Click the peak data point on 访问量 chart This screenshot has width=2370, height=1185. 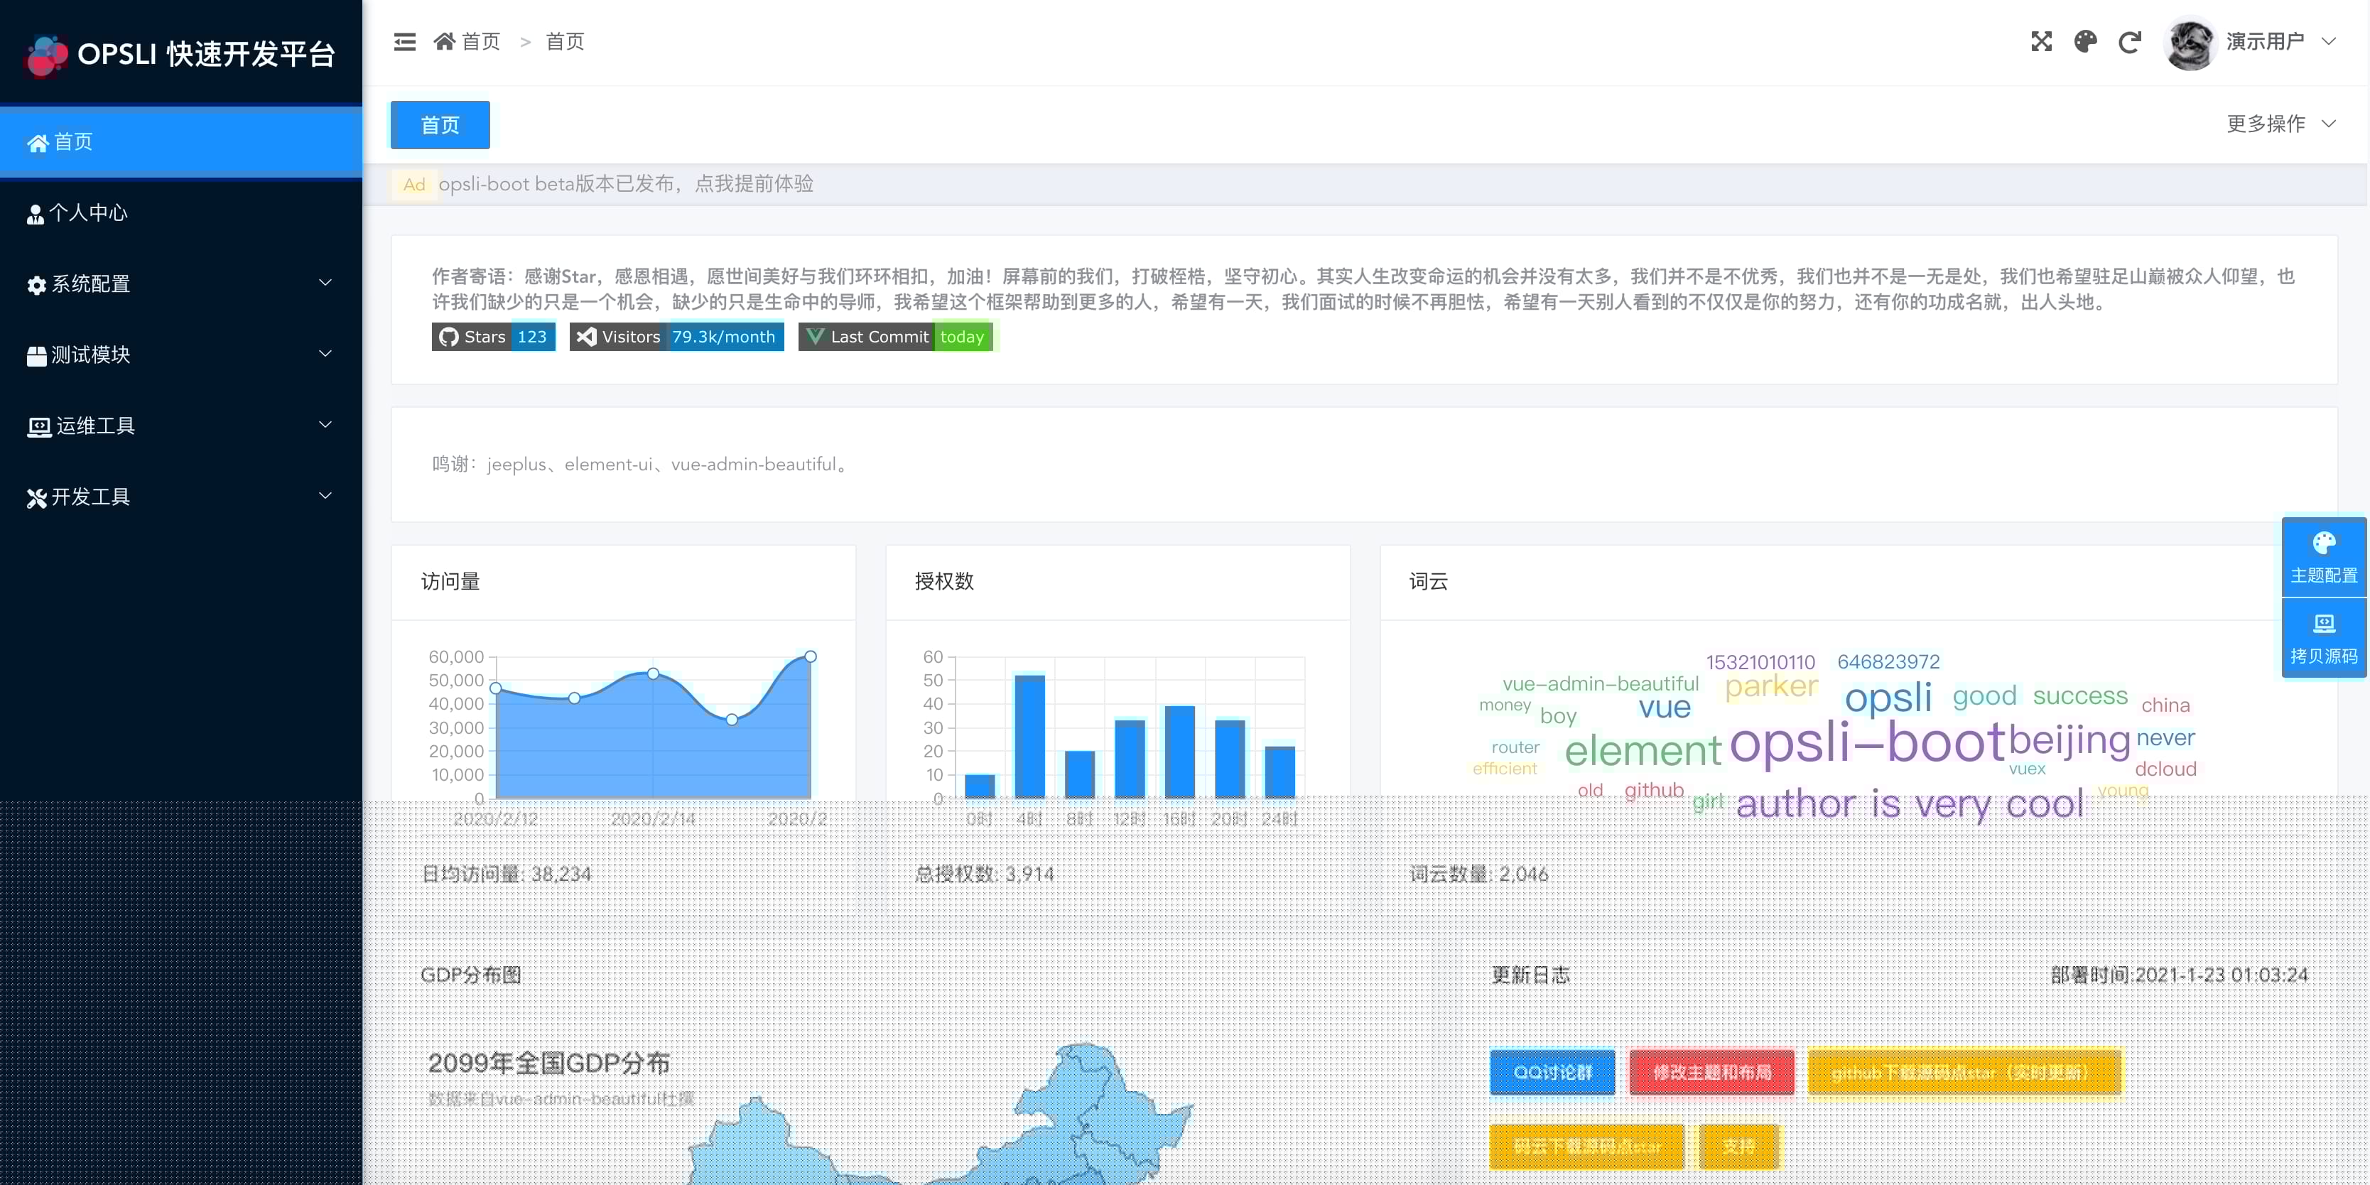[x=811, y=657]
